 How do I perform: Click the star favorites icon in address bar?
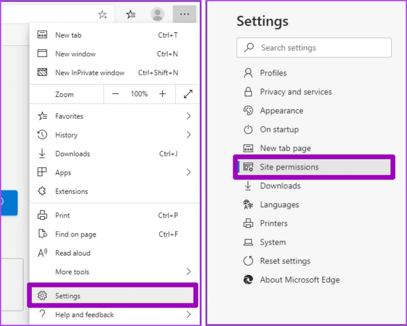tap(103, 14)
